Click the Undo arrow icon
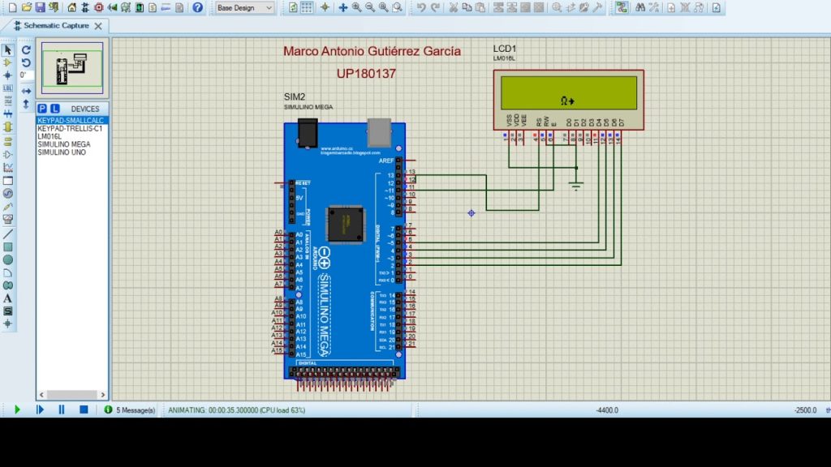Image resolution: width=831 pixels, height=467 pixels. (x=421, y=7)
